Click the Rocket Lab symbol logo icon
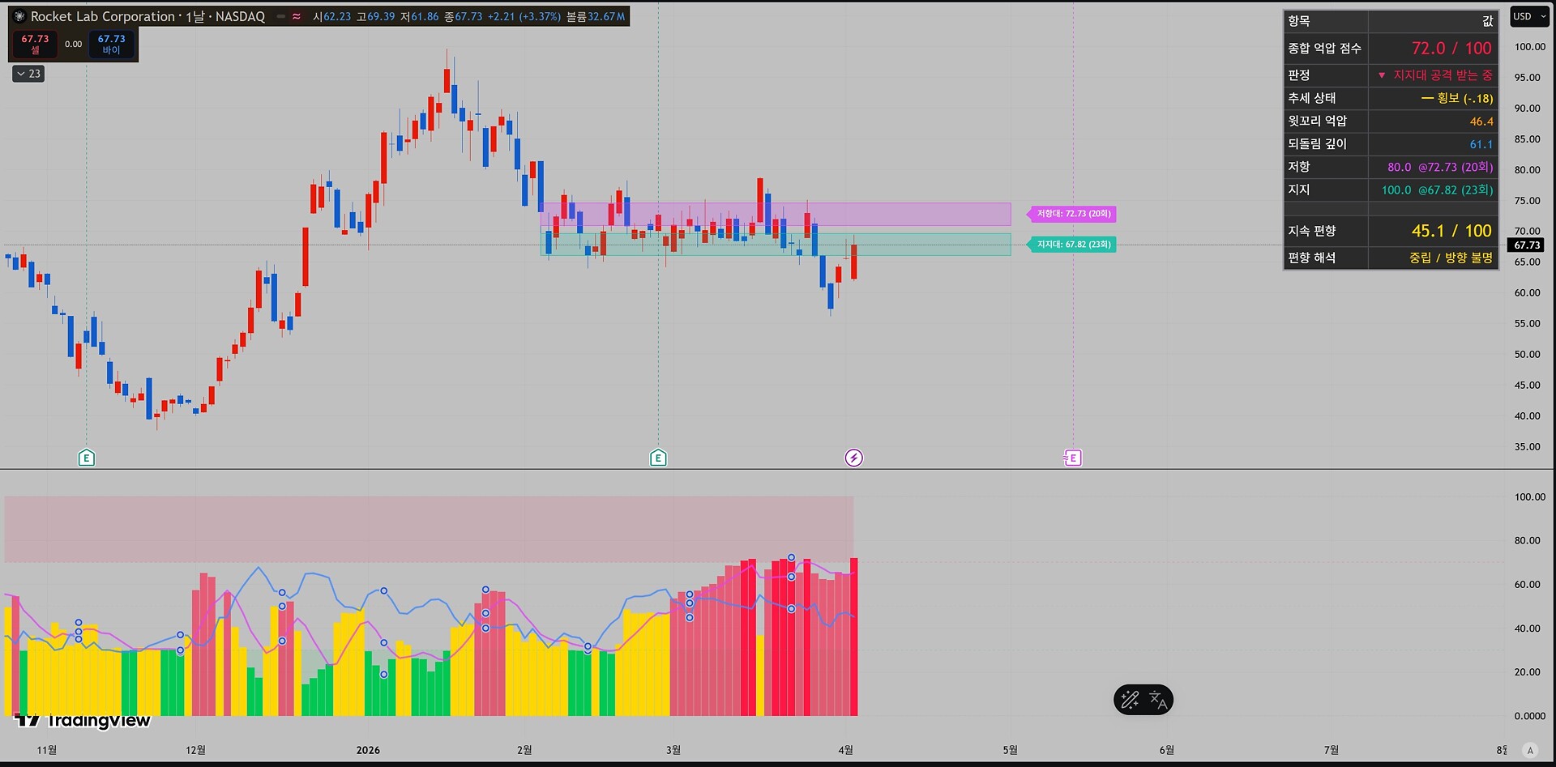This screenshot has width=1556, height=767. point(19,16)
